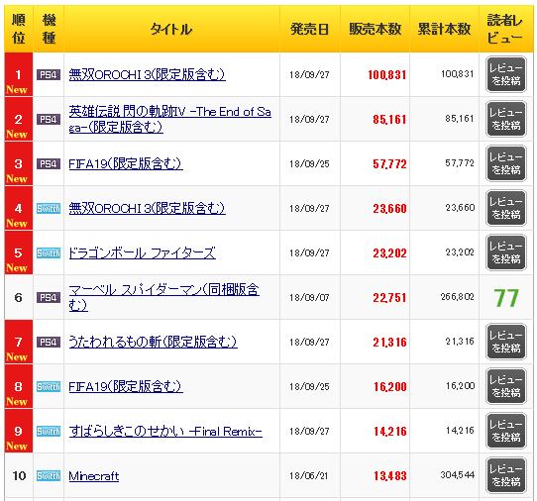Open the Switch 無双OROCHI 3 link at rank 4
537x501 pixels.
click(x=147, y=208)
